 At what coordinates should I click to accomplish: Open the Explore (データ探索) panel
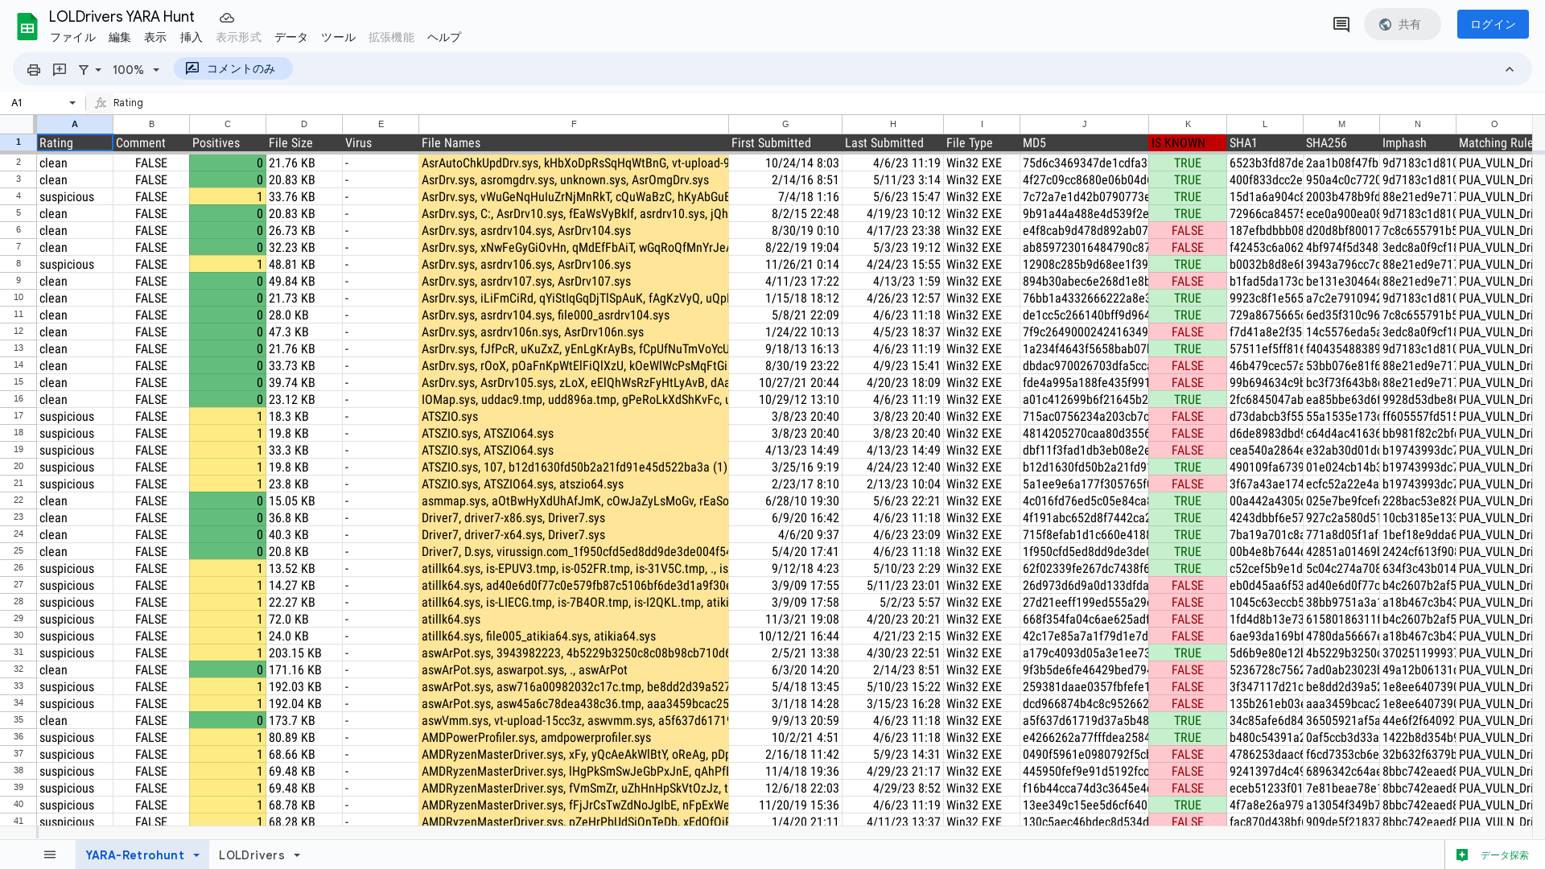pyautogui.click(x=1494, y=855)
